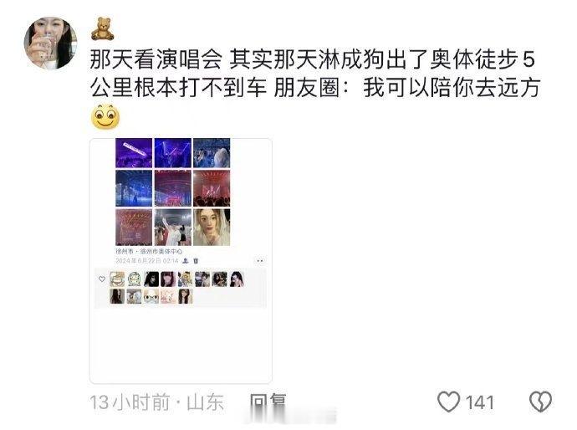The width and height of the screenshot is (577, 430).
Task: Open the photo of person raising arm
Action: 172,228
